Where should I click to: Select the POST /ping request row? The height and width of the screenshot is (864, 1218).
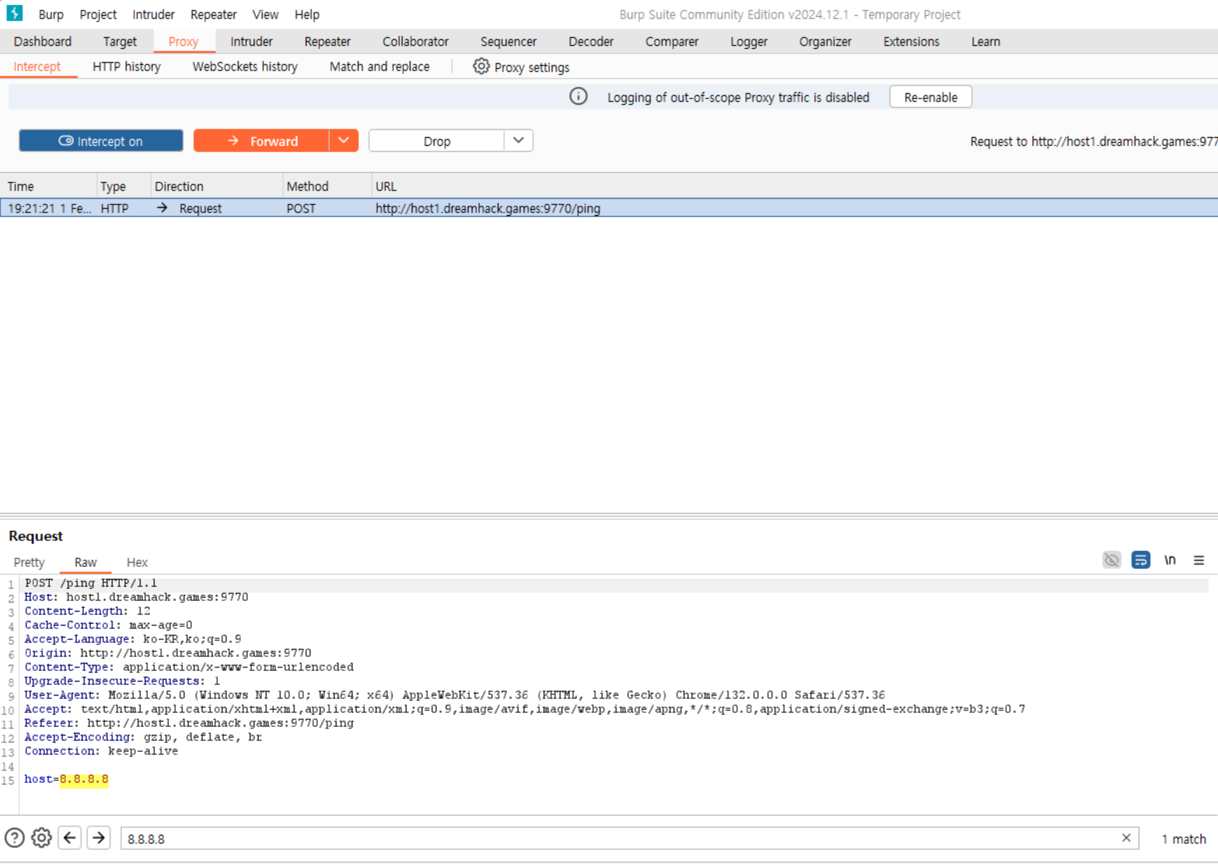point(609,209)
